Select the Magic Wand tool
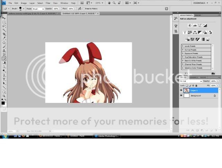This screenshot has height=168, width=222. pyautogui.click(x=4, y=30)
